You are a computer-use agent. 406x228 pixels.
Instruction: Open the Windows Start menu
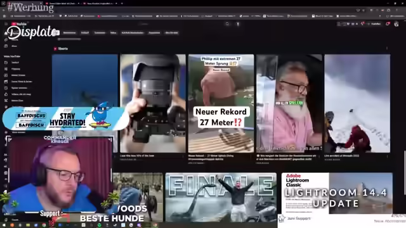pos(4,225)
